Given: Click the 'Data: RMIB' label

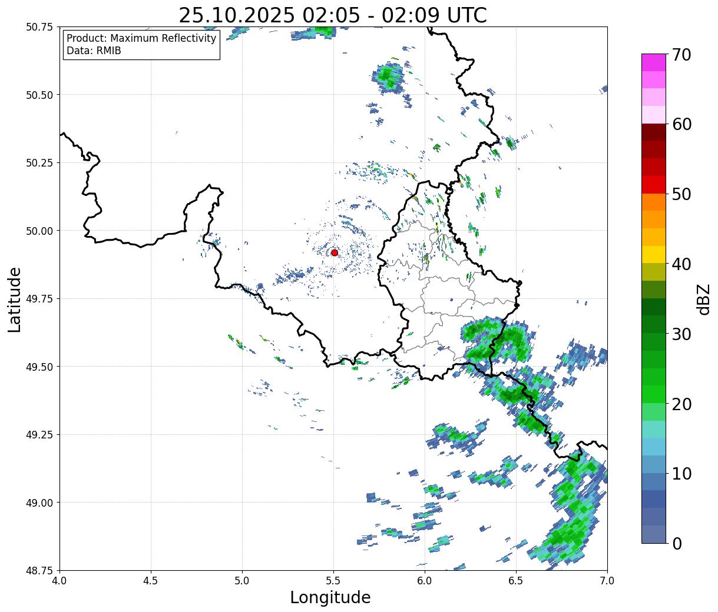Looking at the screenshot, I should [94, 51].
